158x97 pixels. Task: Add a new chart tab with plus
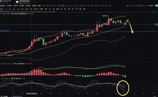34,2
